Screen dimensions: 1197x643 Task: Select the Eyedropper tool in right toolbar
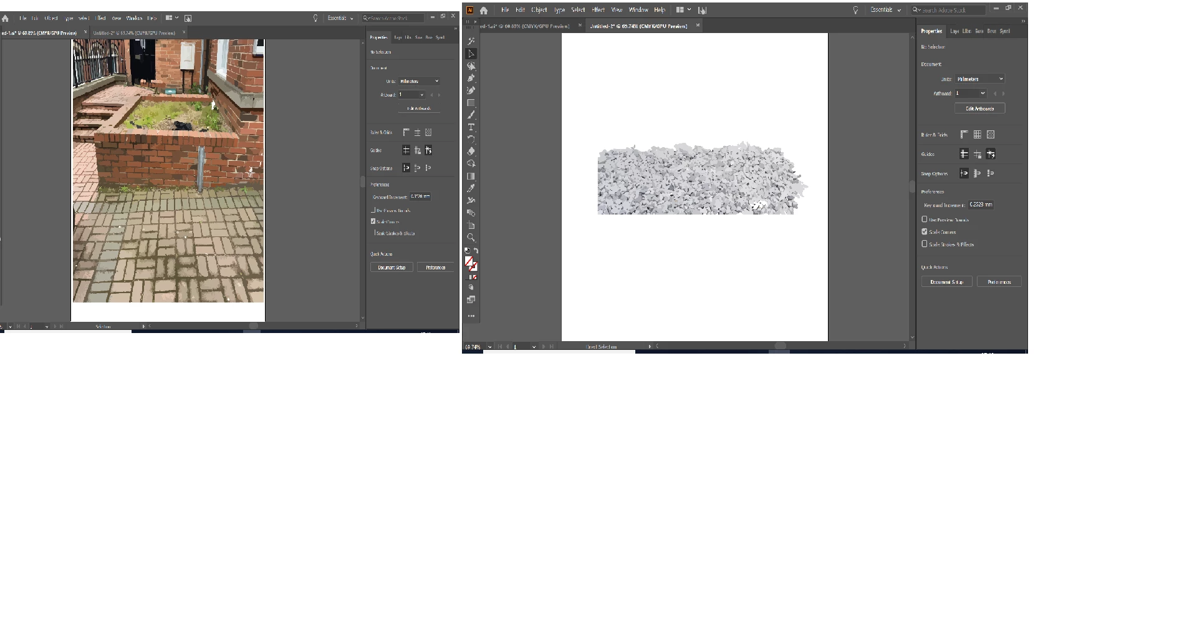click(471, 188)
